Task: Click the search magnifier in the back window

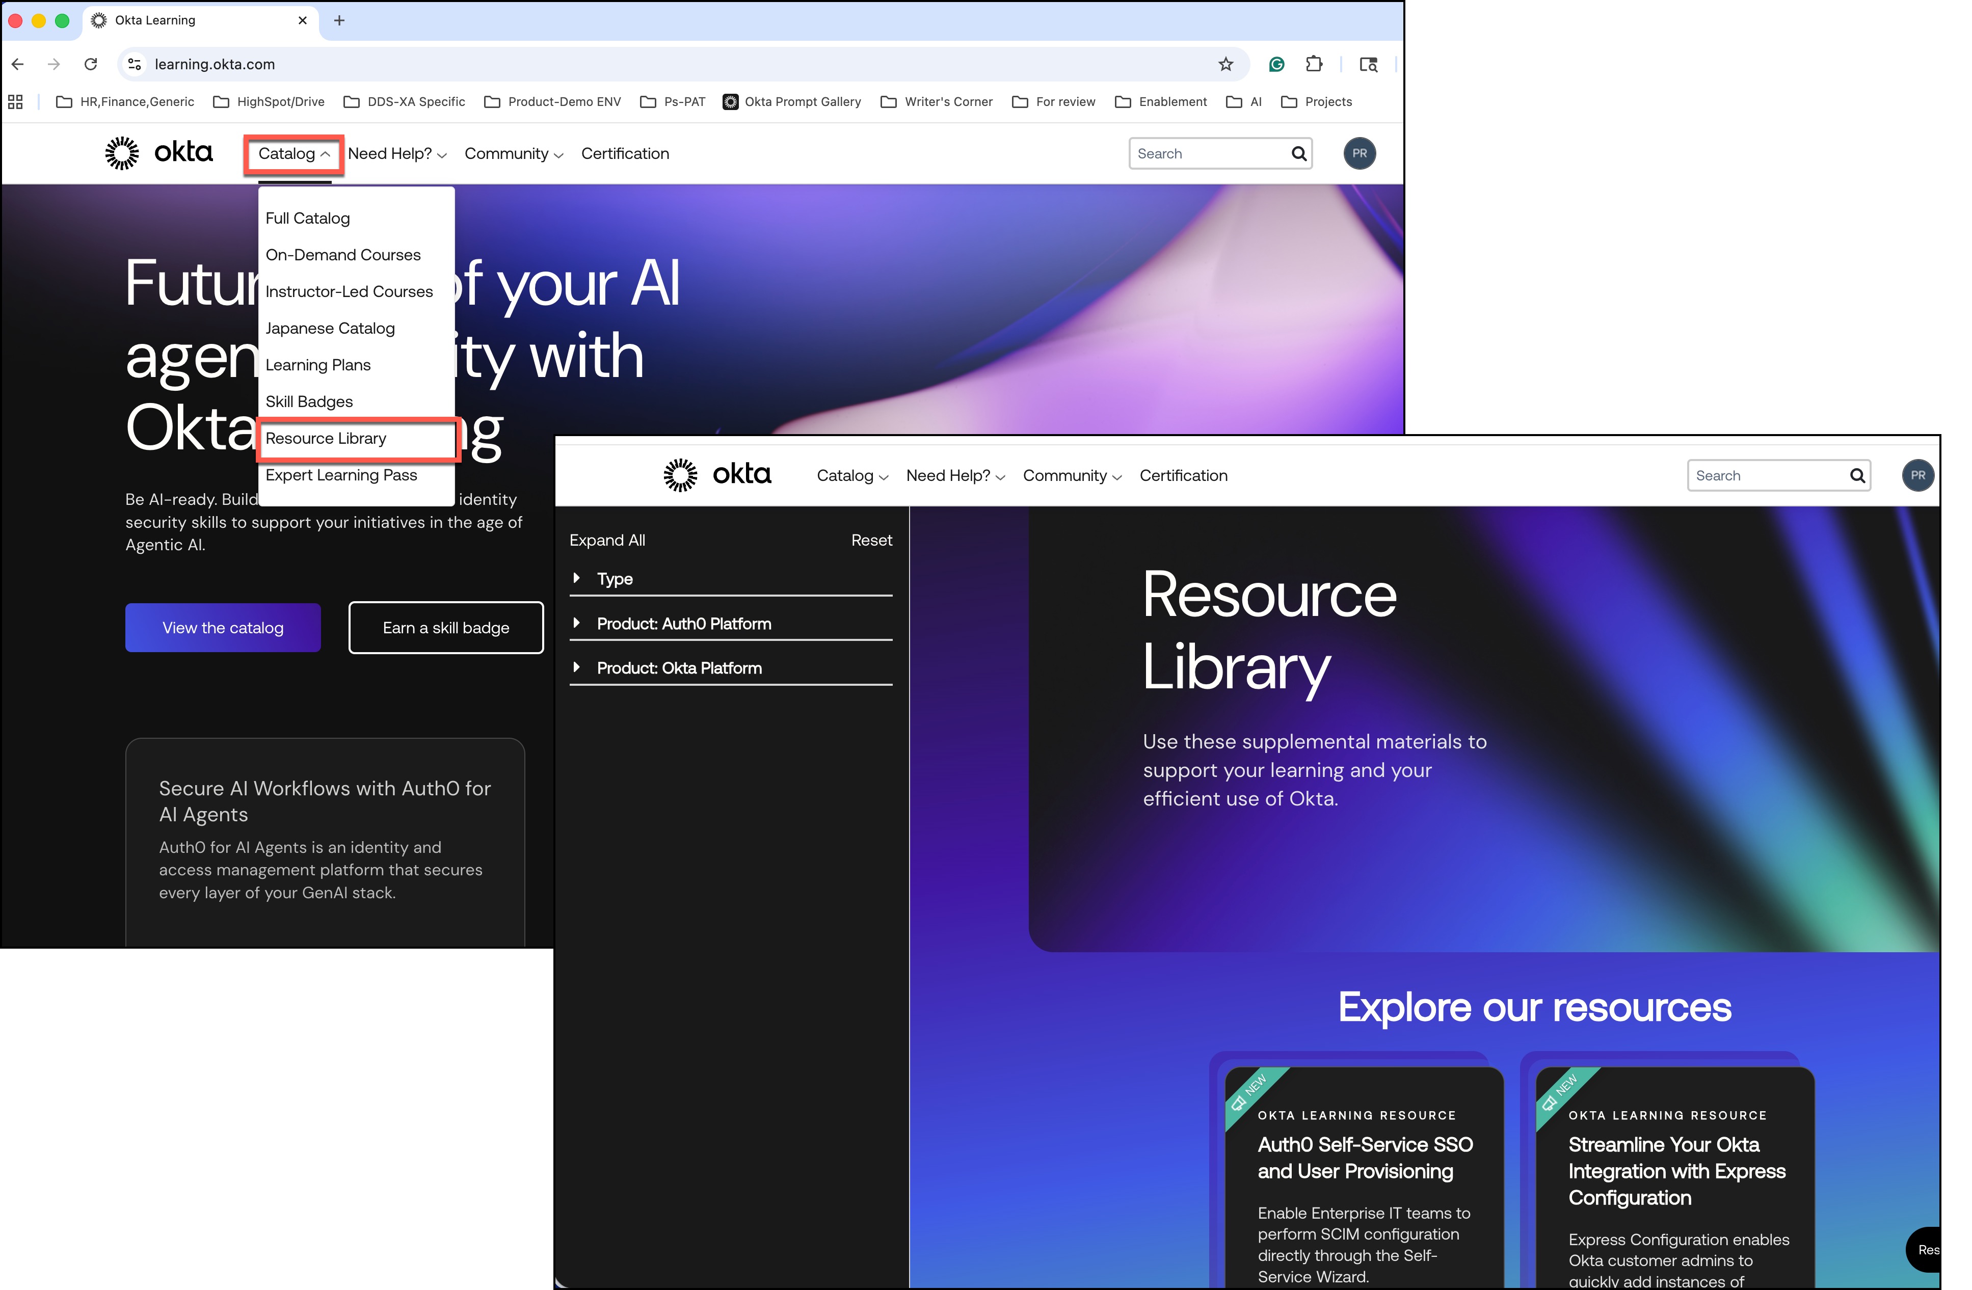Action: (x=1298, y=153)
